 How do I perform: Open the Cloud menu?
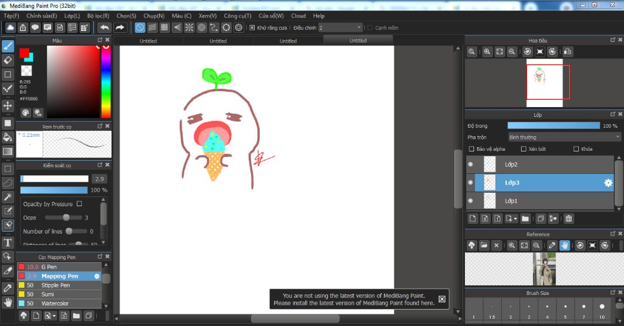click(x=299, y=16)
